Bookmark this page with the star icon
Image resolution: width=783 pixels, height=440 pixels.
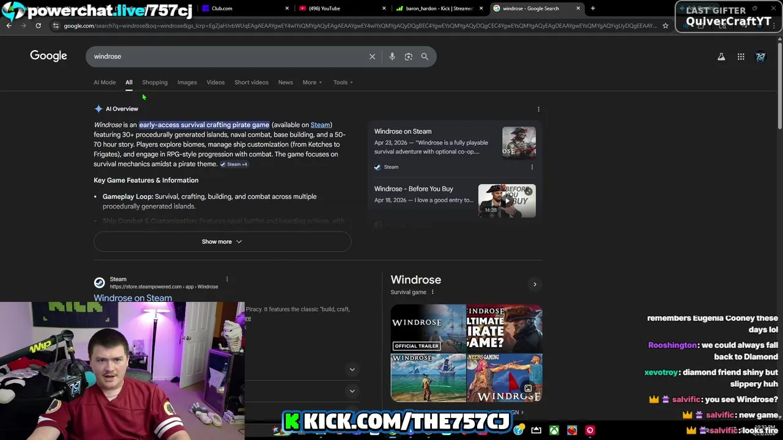pos(666,26)
